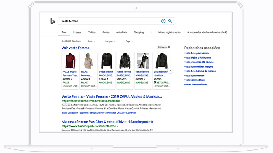This screenshot has width=273, height=153.
Task: Open the Actualités tab
Action: click(x=122, y=32)
